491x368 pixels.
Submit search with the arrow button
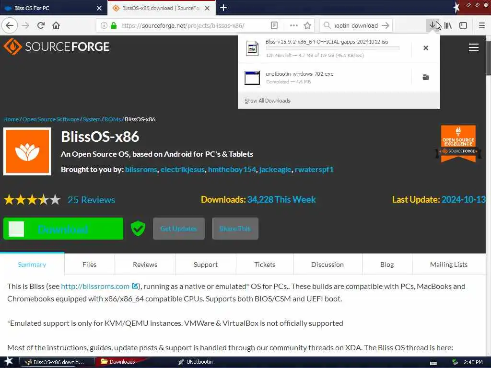coord(386,25)
